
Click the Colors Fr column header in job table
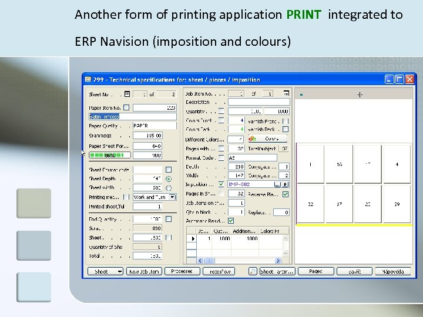271,231
